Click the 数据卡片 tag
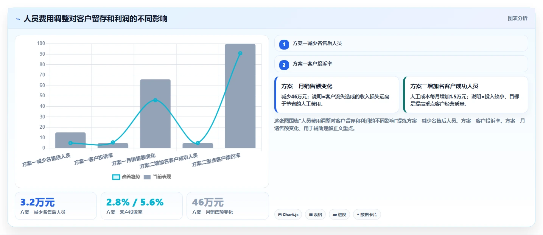The height and width of the screenshot is (235, 543). point(367,215)
